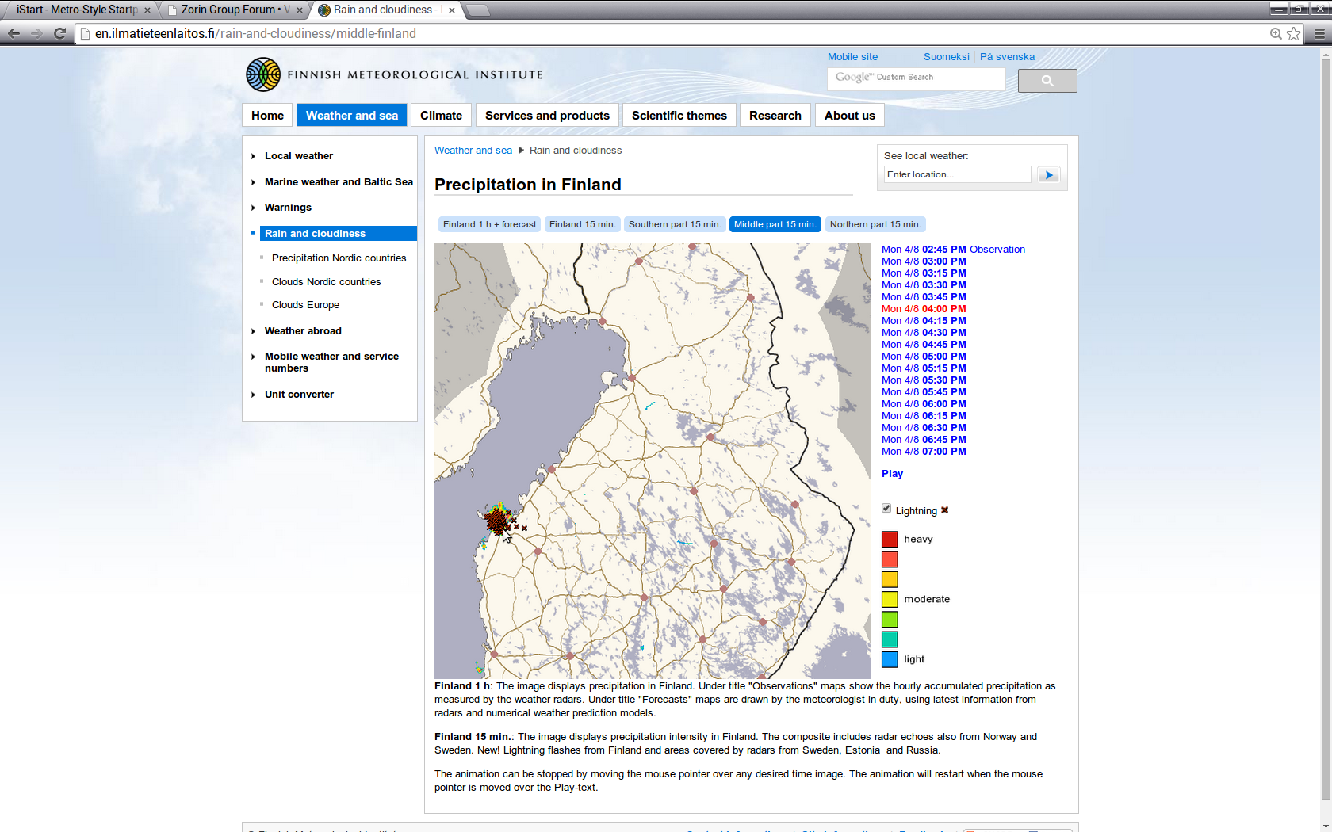Close the Zorin Group Forum tab
This screenshot has width=1332, height=832.
300,10
